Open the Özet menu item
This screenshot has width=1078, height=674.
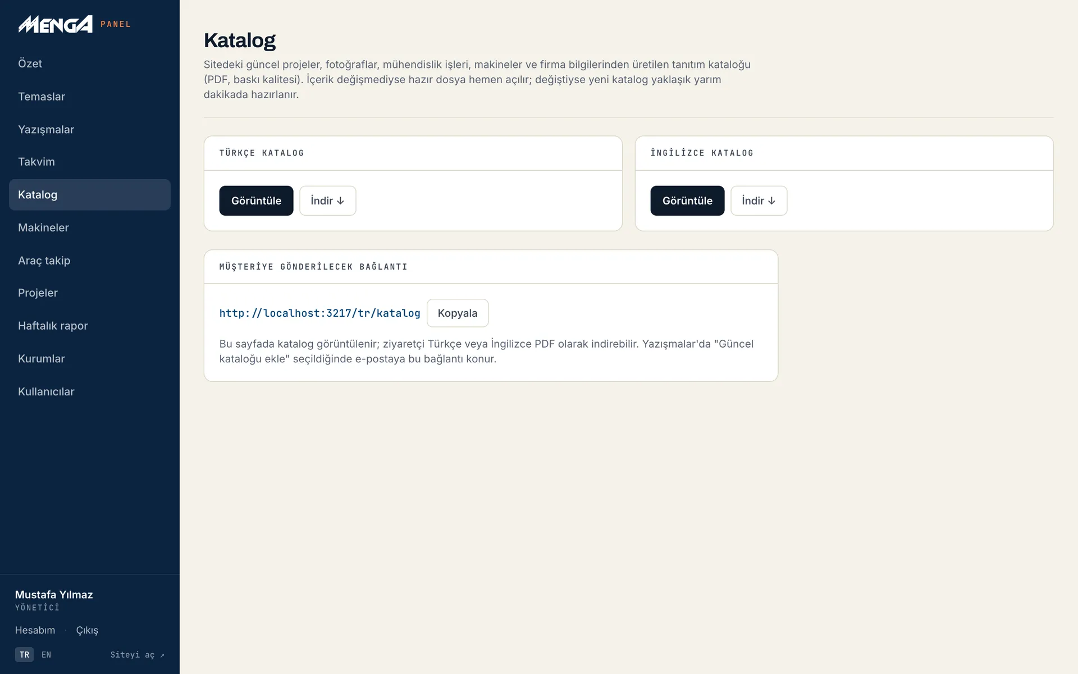(x=90, y=63)
